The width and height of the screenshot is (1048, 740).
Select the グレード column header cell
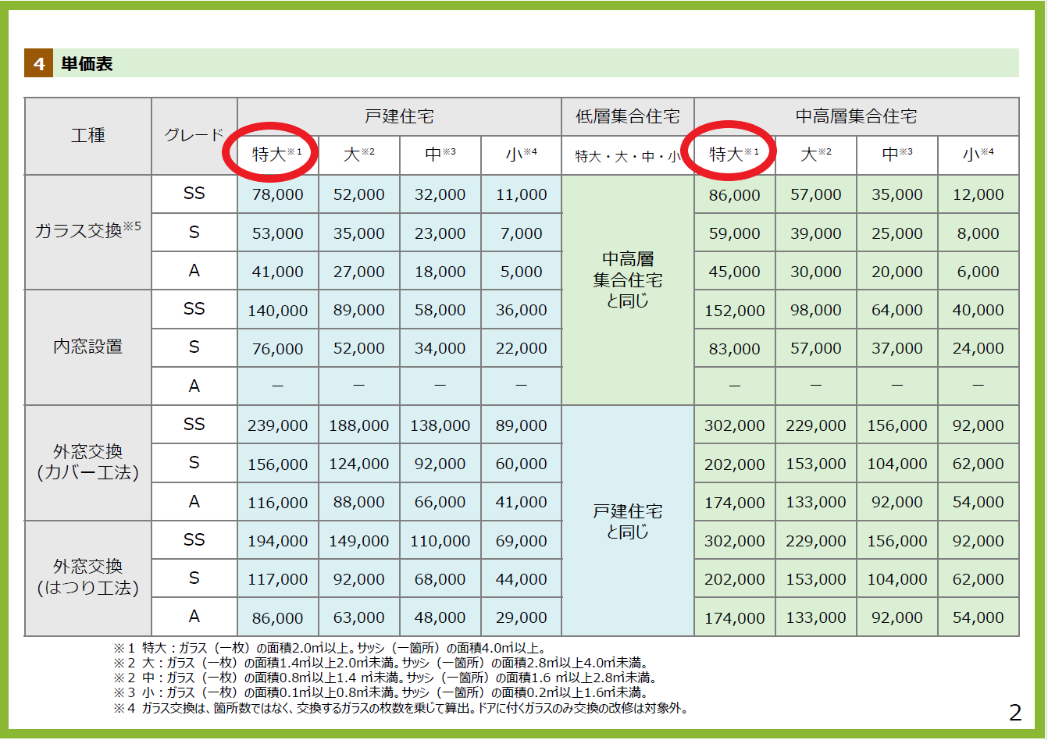tap(194, 135)
